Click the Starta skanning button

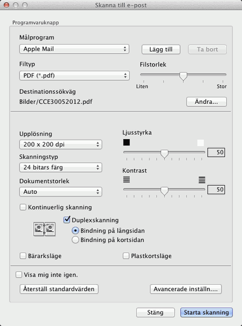pos(207,313)
